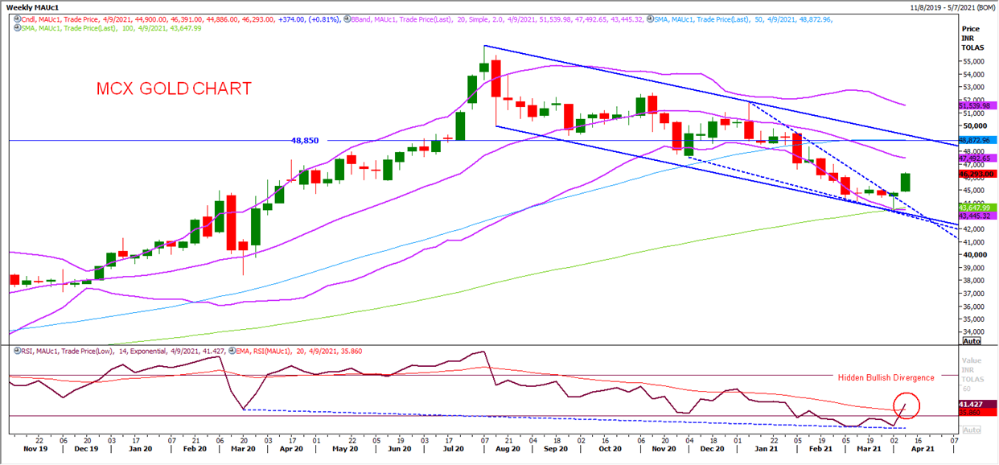Image resolution: width=999 pixels, height=465 pixels.
Task: Select the blue 48,872.96 SMA price tag
Action: (x=978, y=141)
